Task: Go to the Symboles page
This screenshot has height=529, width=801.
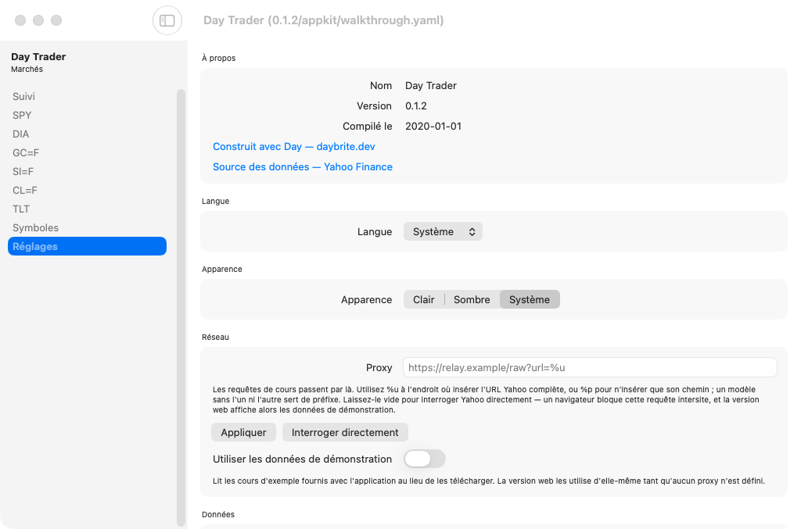Action: click(87, 227)
